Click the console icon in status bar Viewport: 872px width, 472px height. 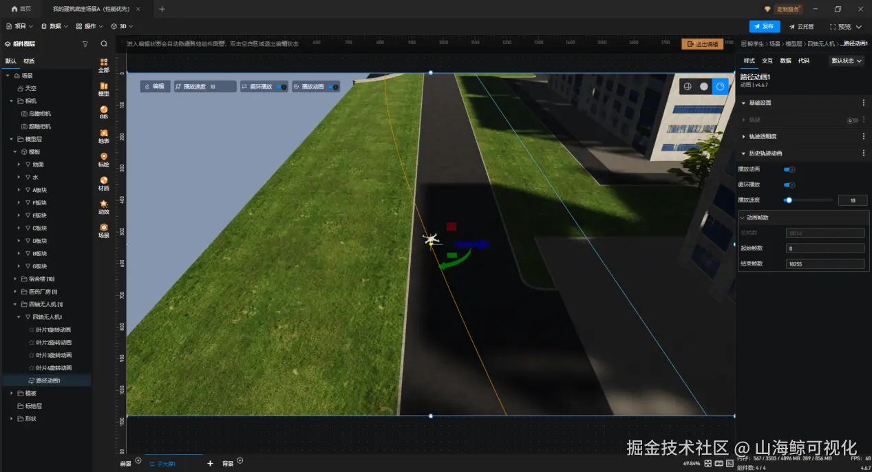(x=729, y=463)
